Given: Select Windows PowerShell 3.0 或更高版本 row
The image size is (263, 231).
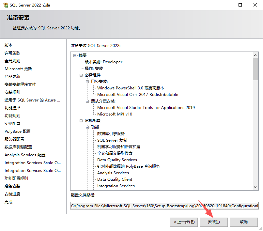Looking at the screenshot, I should click(131, 88).
